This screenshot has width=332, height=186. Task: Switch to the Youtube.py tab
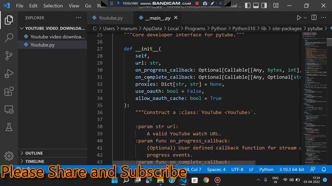pyautogui.click(x=110, y=18)
